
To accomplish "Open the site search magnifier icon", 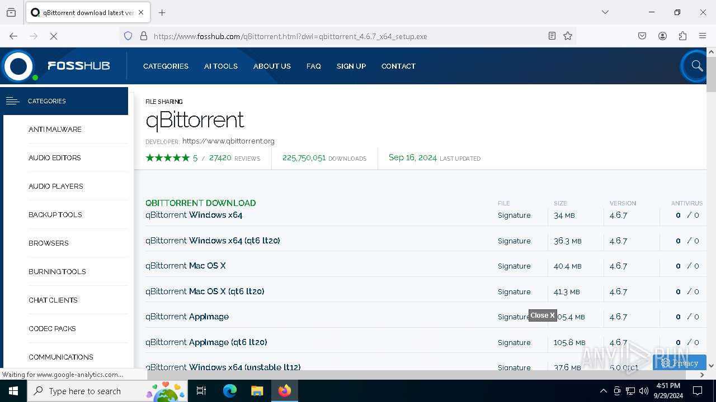I will click(697, 66).
